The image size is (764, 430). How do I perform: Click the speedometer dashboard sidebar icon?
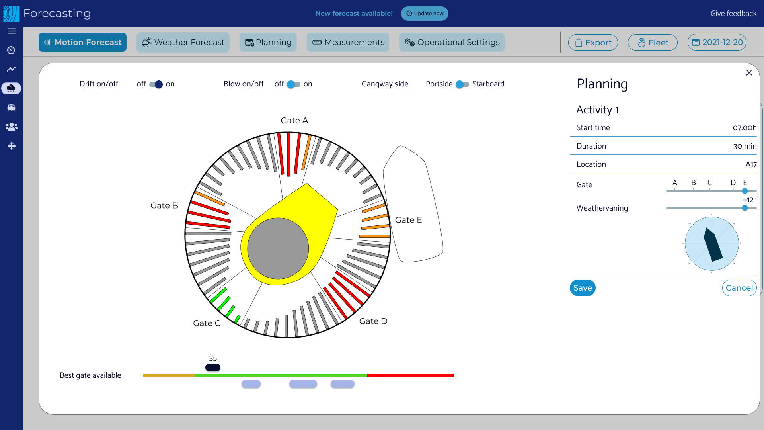pyautogui.click(x=11, y=50)
